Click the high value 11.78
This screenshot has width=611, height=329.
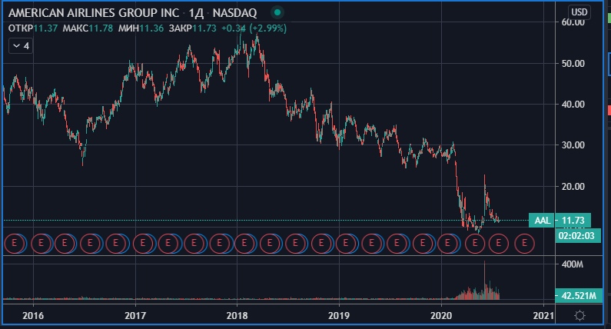click(x=101, y=28)
